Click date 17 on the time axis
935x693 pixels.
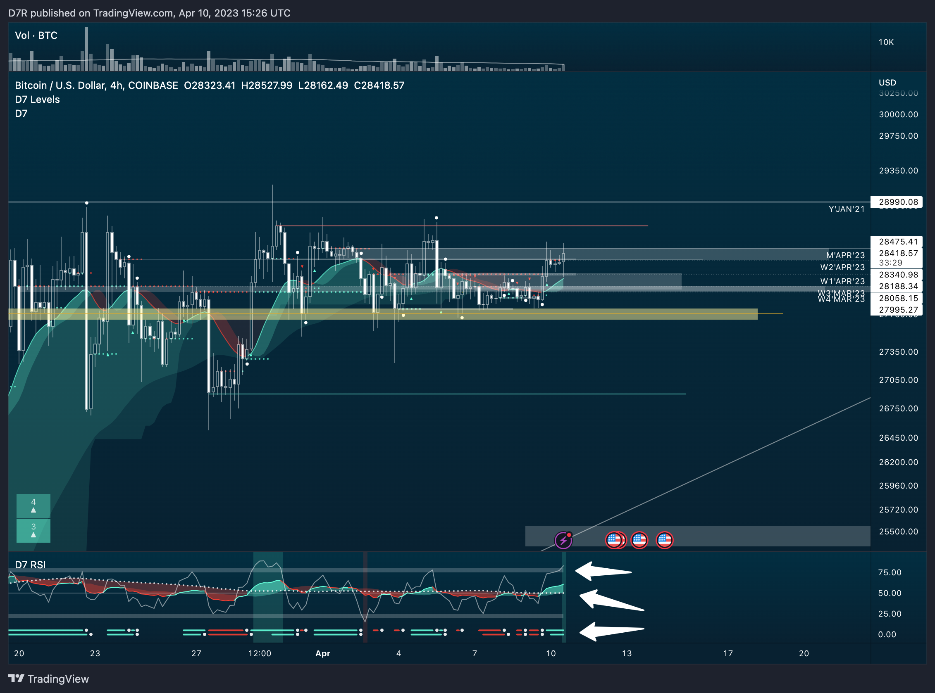[727, 654]
